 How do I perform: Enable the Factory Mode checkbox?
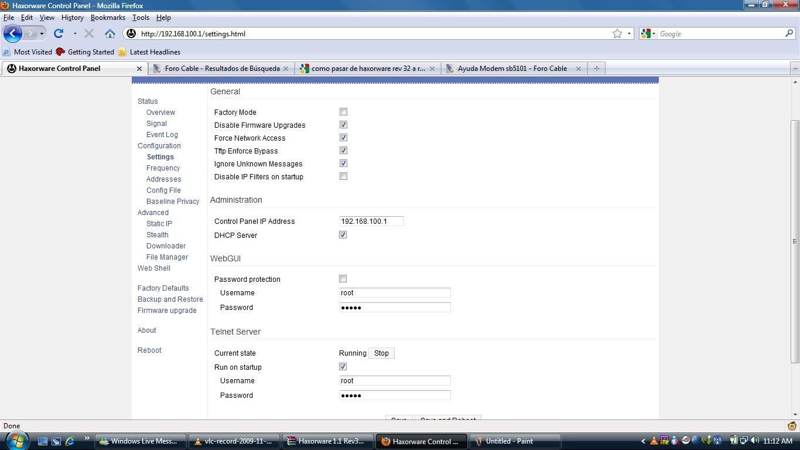coord(343,112)
